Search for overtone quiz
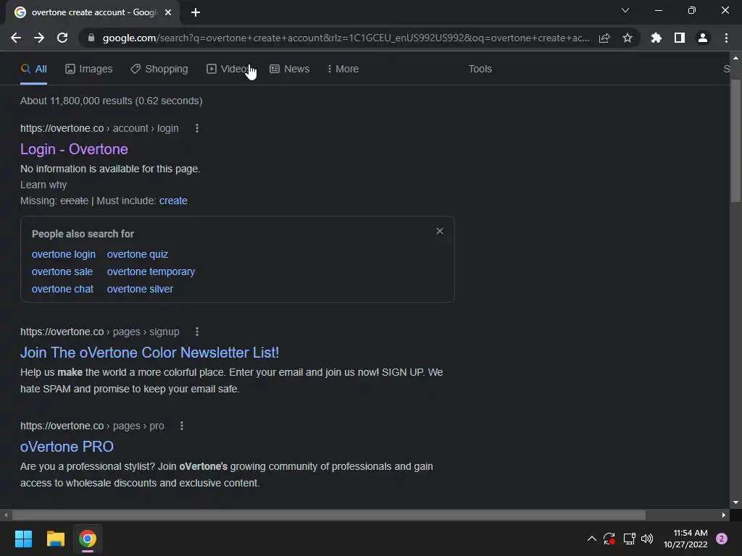 tap(137, 254)
